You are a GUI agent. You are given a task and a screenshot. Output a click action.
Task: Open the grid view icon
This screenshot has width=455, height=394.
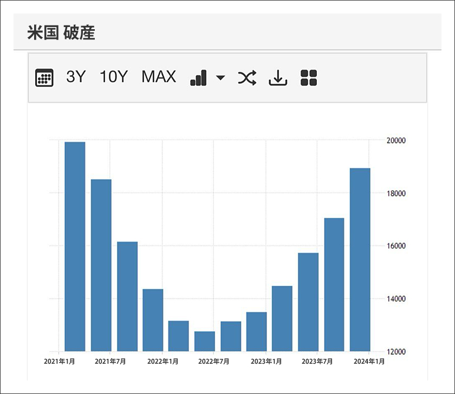[x=308, y=78]
